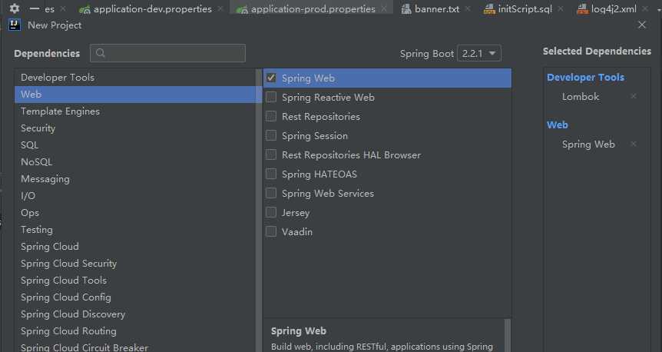Remove Lombok from selected dependencies
Viewport: 662px width, 352px height.
(634, 96)
